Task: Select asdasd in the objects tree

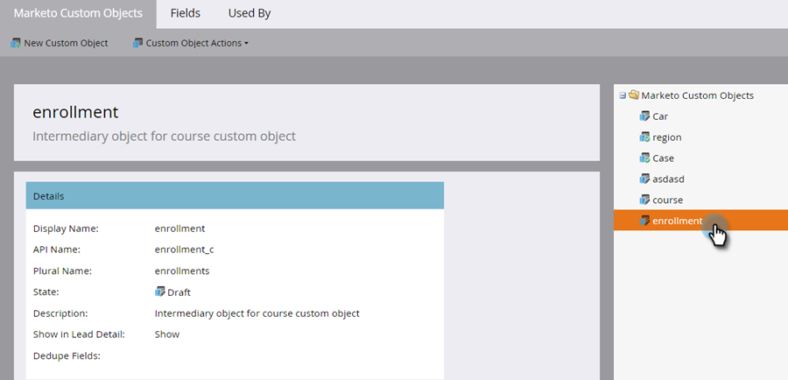Action: (x=668, y=179)
